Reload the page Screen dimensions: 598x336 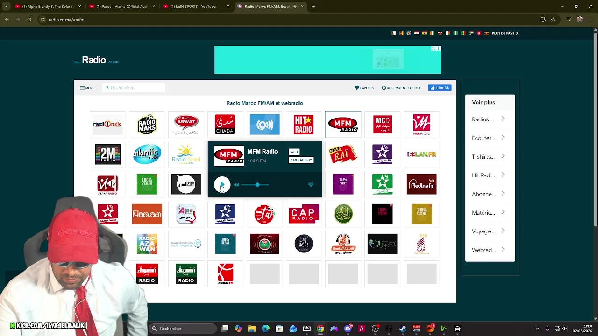pos(29,20)
